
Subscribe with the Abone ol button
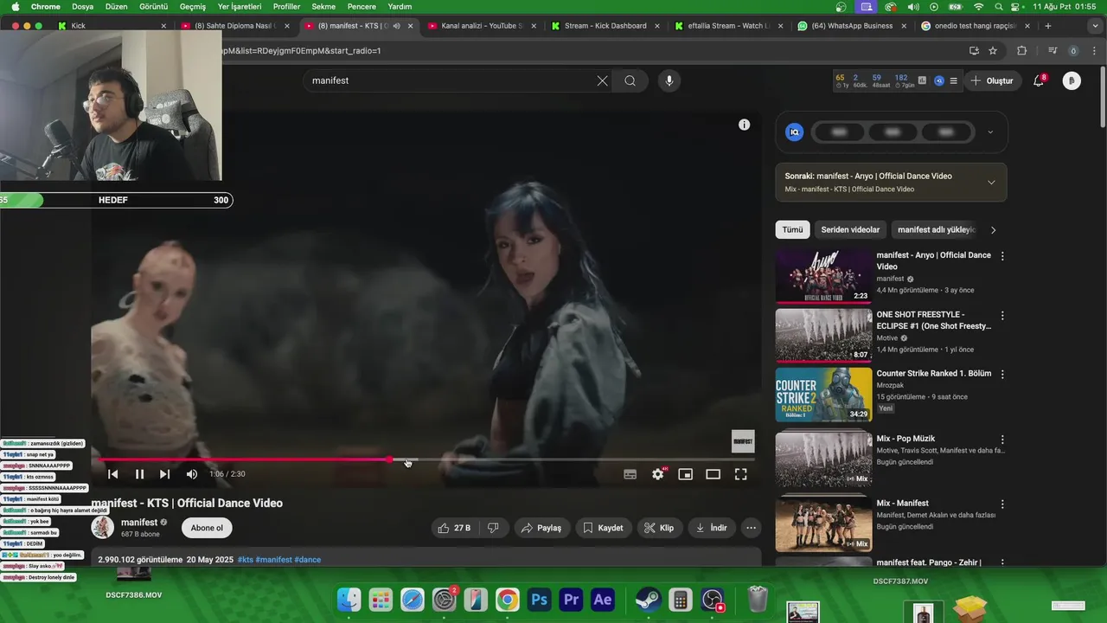pyautogui.click(x=207, y=528)
